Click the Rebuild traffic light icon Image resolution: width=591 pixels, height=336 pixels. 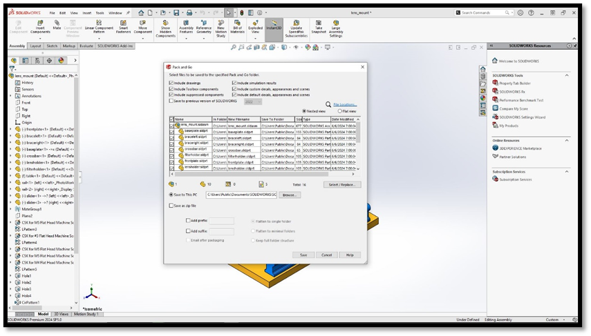(242, 13)
